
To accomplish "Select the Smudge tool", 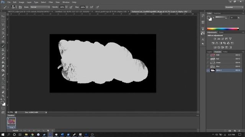I will (3, 67).
